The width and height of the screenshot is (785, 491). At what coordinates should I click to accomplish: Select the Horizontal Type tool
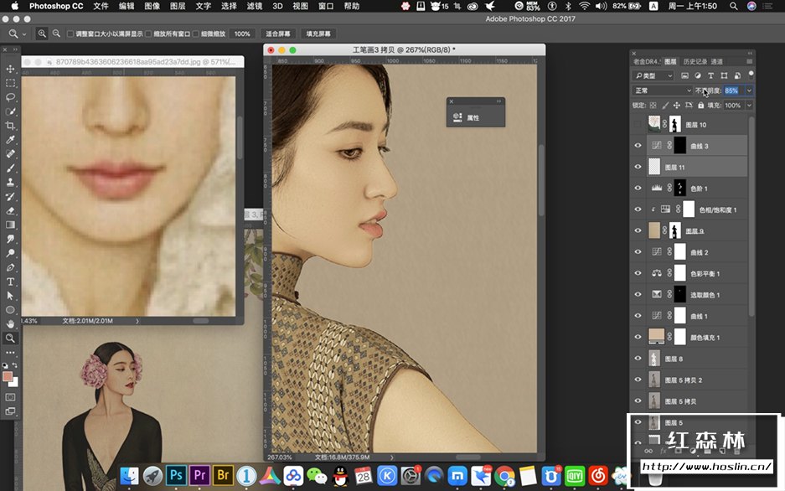click(x=10, y=282)
